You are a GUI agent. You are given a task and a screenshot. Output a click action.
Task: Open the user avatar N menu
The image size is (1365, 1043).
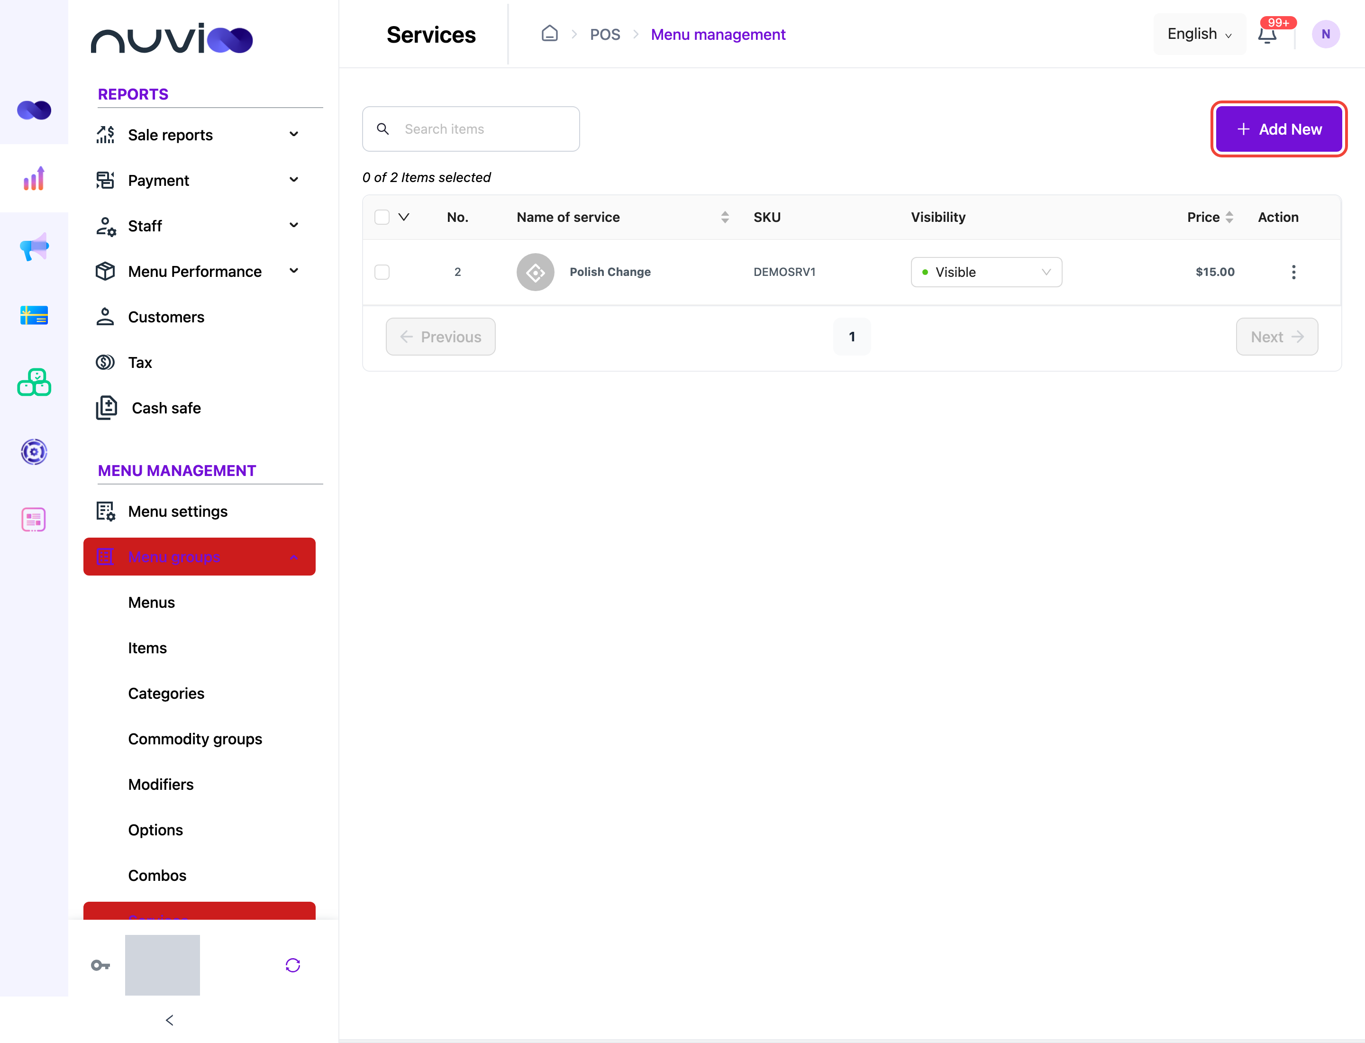pos(1325,34)
